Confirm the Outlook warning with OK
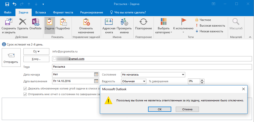 160,109
